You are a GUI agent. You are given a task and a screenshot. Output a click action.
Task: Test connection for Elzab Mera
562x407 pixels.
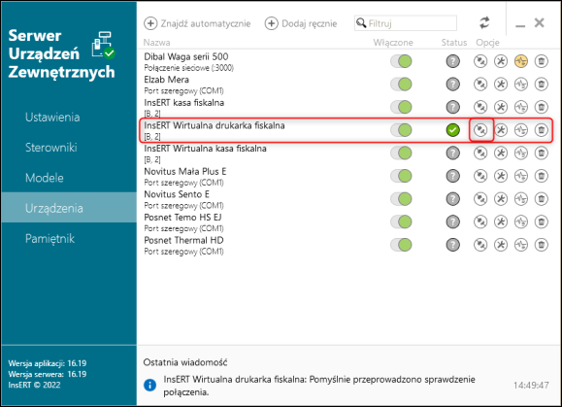point(480,85)
